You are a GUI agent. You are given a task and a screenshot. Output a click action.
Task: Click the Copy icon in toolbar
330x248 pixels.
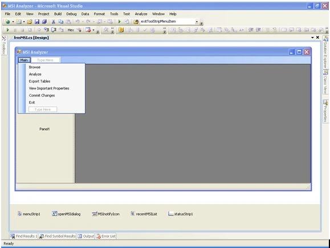tap(61, 22)
